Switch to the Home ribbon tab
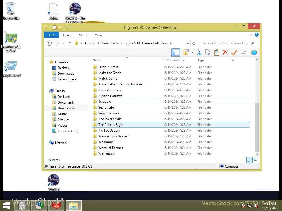The width and height of the screenshot is (282, 211). coord(67,35)
